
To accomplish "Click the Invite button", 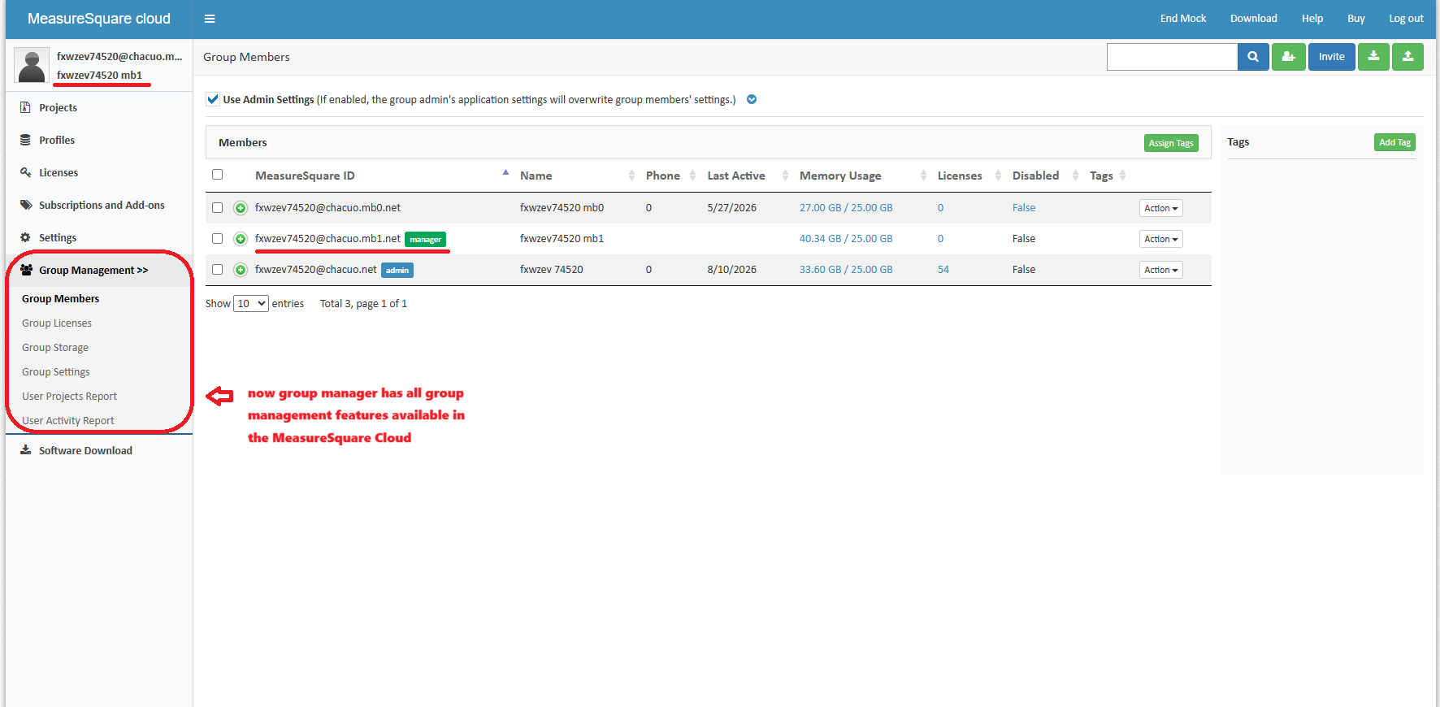I will [1331, 57].
